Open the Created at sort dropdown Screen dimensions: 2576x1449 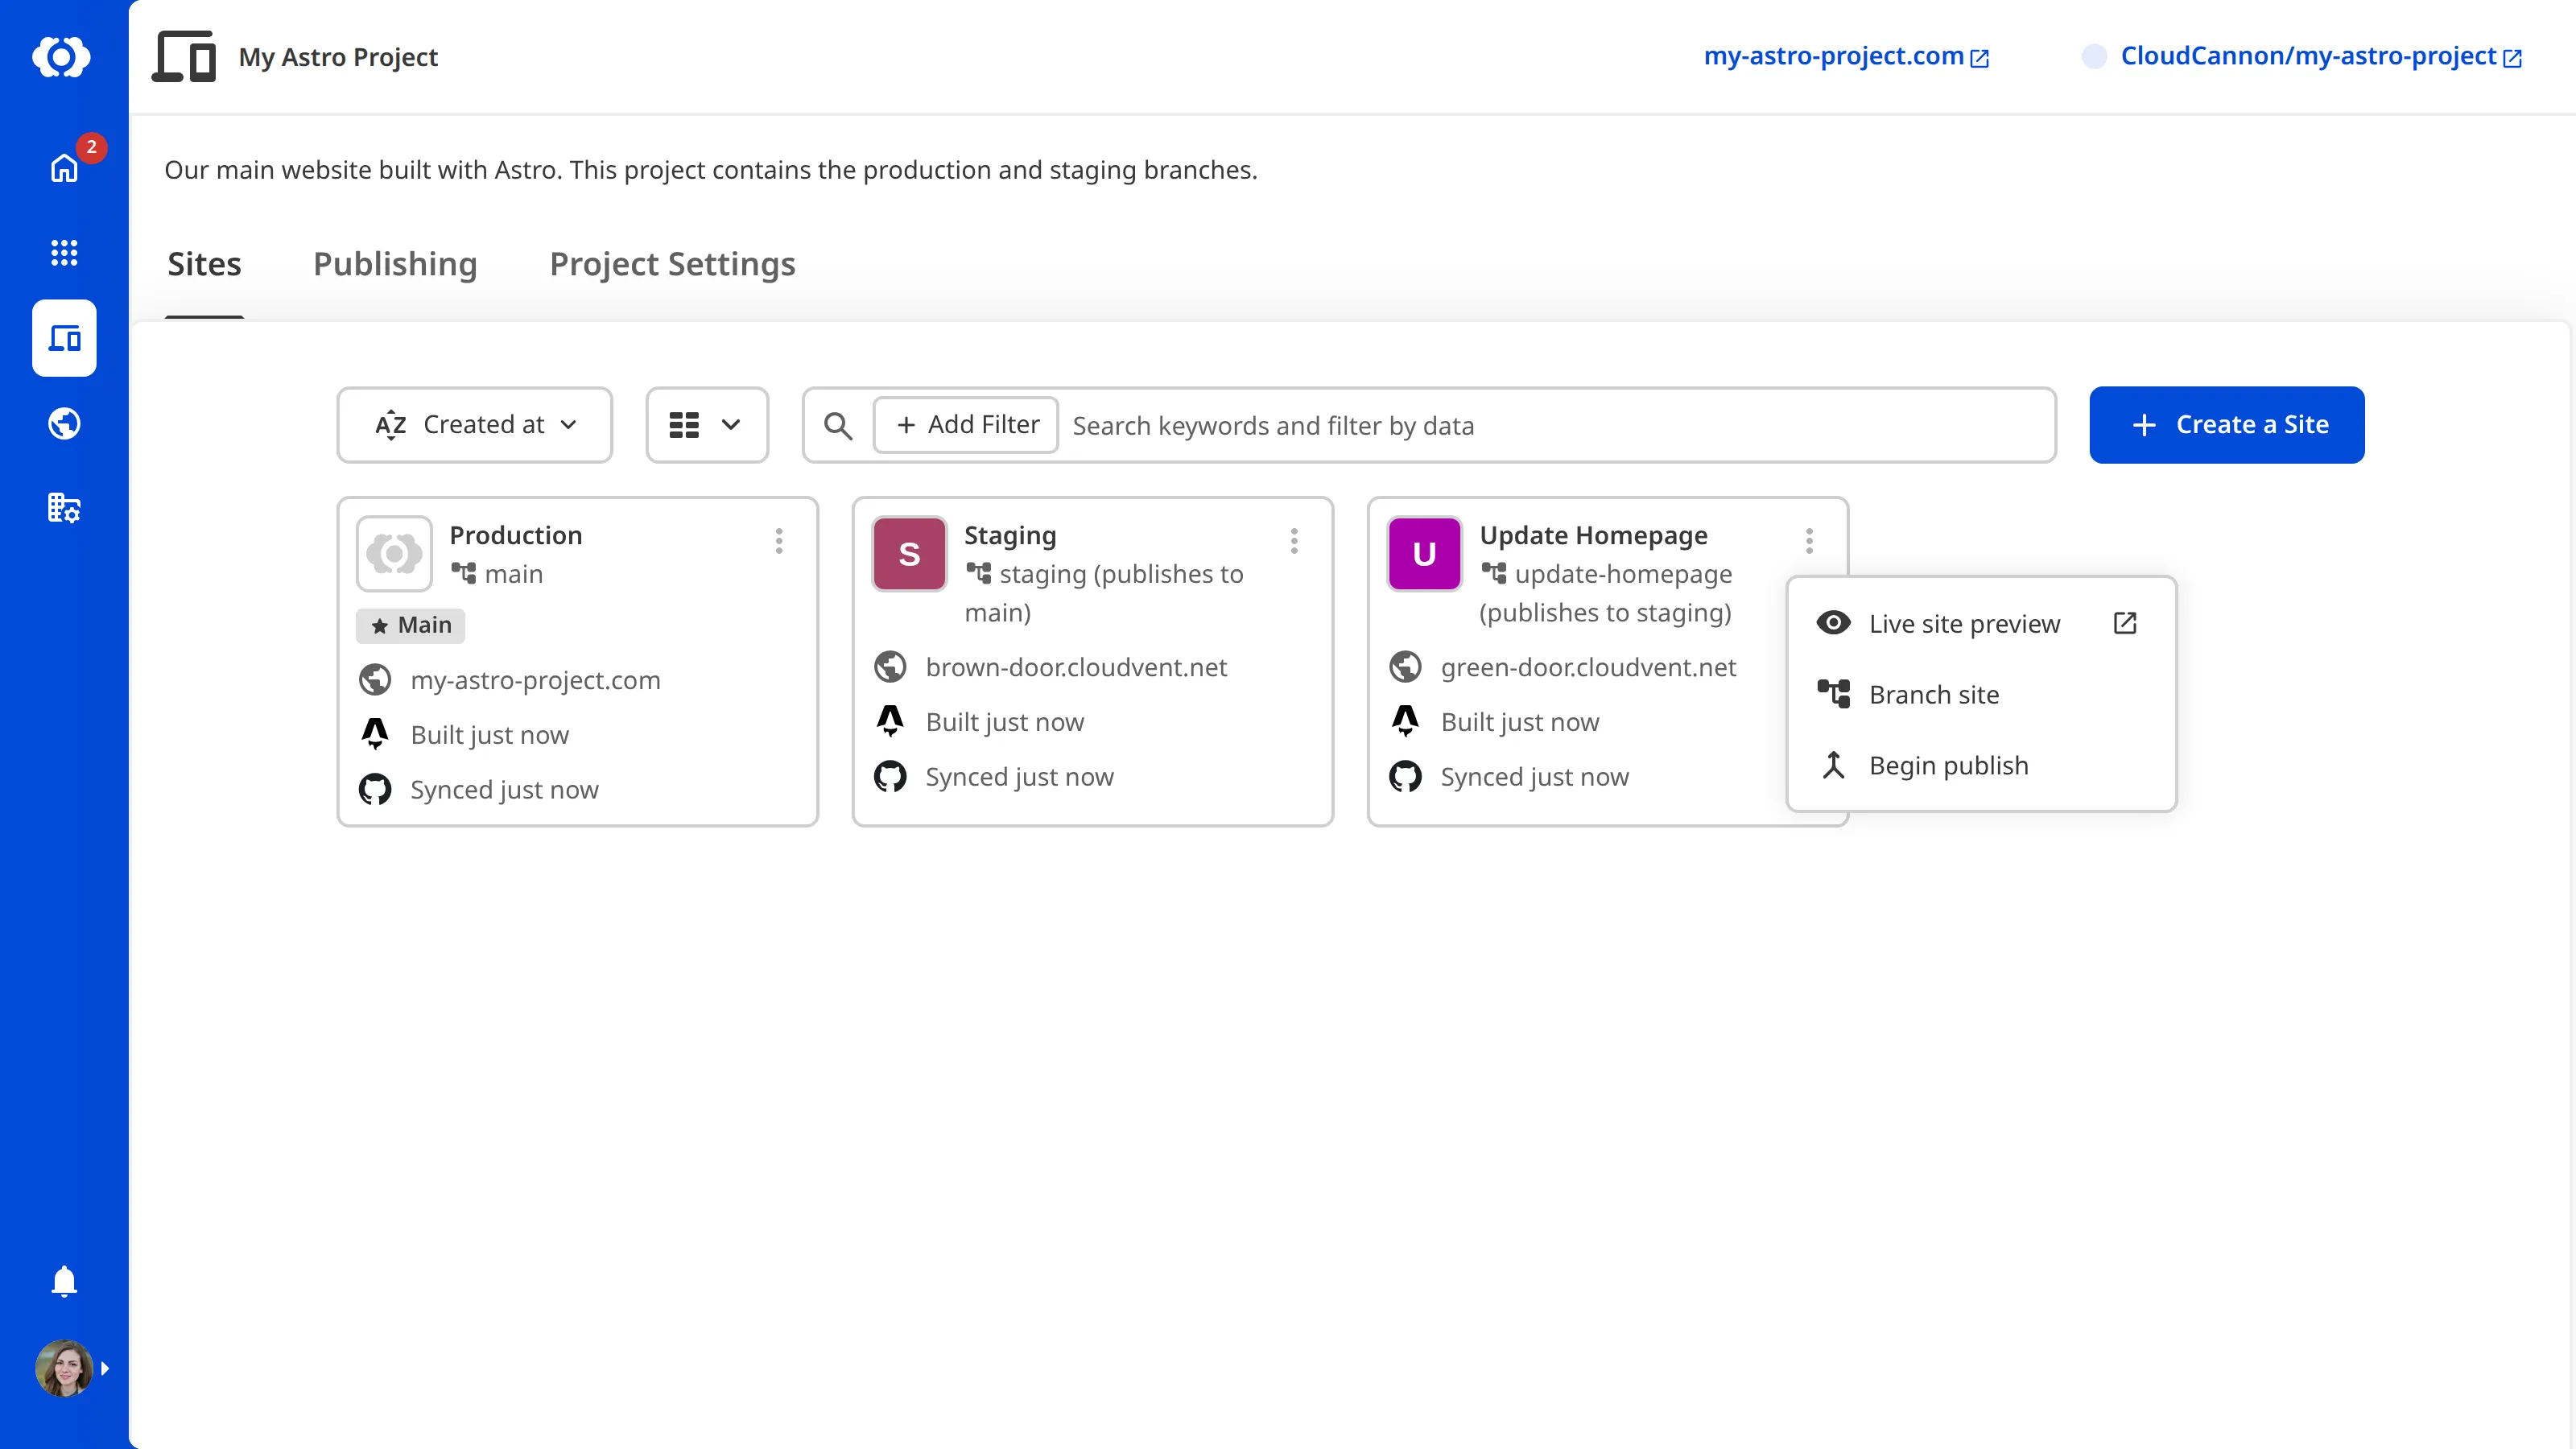[x=475, y=424]
